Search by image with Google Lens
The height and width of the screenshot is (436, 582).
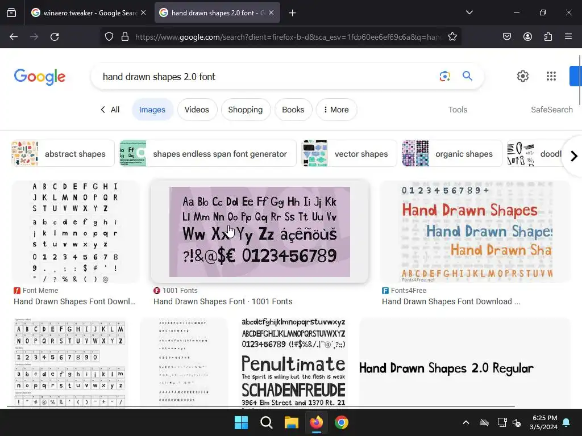pyautogui.click(x=444, y=77)
